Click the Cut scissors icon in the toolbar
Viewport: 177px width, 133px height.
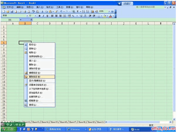tap(42, 11)
